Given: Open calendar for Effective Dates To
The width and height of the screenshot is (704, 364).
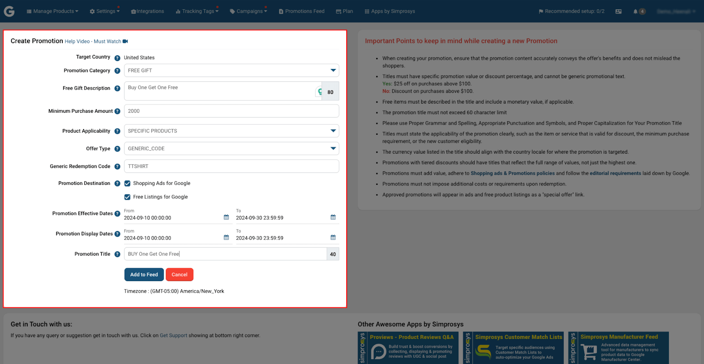Looking at the screenshot, I should pyautogui.click(x=333, y=217).
